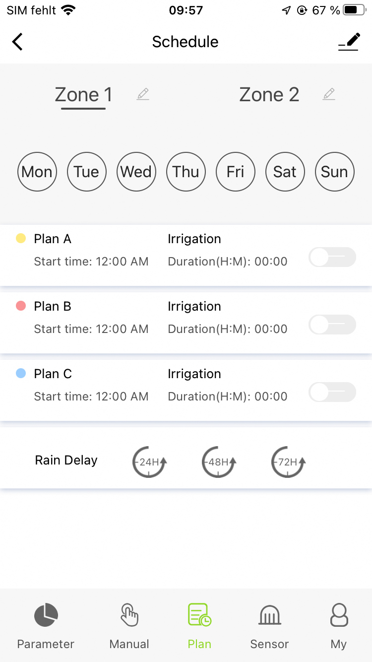Open the schedule edit pencil icon
Viewport: 372px width, 662px height.
pos(349,42)
